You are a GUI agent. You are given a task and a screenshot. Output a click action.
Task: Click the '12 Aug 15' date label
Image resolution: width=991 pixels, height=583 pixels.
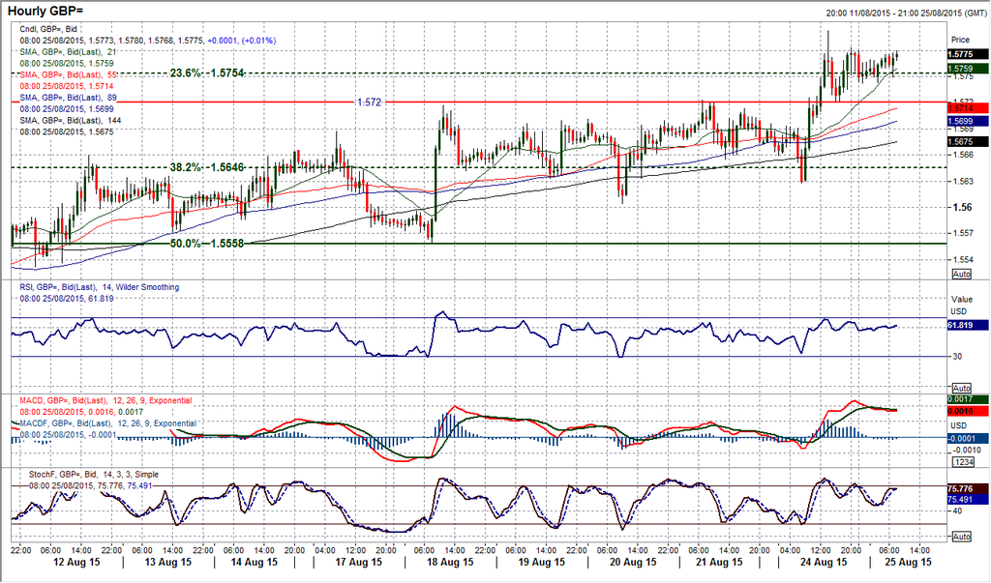point(77,562)
